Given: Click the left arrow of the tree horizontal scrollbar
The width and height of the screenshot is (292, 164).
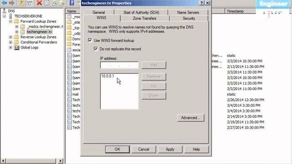Looking at the screenshot, I should [3, 161].
